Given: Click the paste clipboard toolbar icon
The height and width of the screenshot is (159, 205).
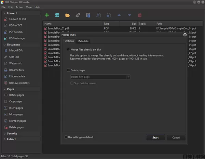Looking at the screenshot, I should pyautogui.click(x=88, y=15).
